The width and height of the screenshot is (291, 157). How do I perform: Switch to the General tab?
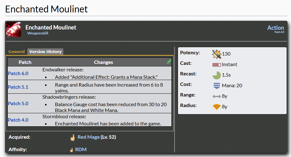pyautogui.click(x=16, y=52)
